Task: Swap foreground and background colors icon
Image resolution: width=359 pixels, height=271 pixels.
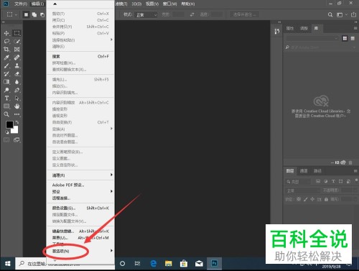Action: tap(17, 122)
